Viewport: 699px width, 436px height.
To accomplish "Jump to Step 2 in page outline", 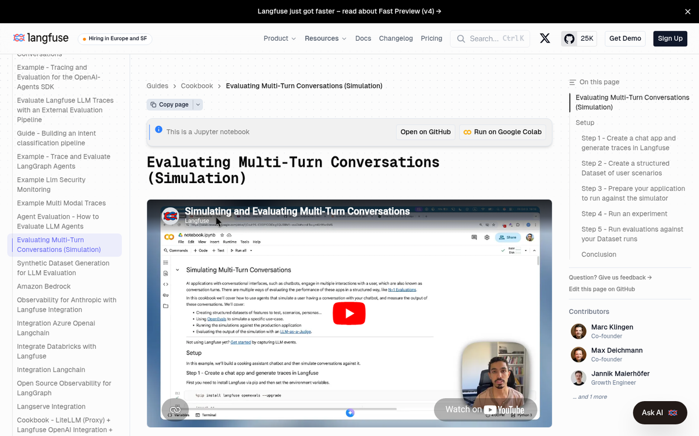I will point(626,168).
